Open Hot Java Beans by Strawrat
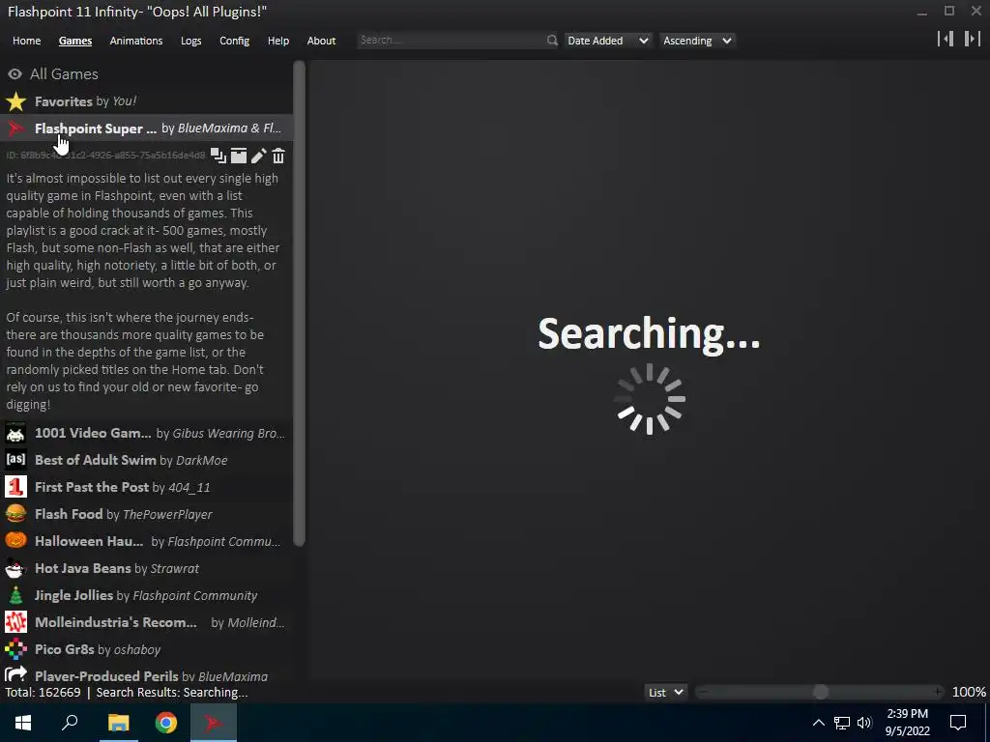990x742 pixels. [x=147, y=568]
